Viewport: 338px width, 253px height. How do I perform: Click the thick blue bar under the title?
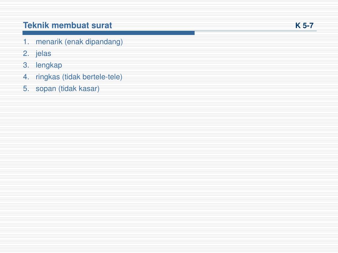(108, 33)
